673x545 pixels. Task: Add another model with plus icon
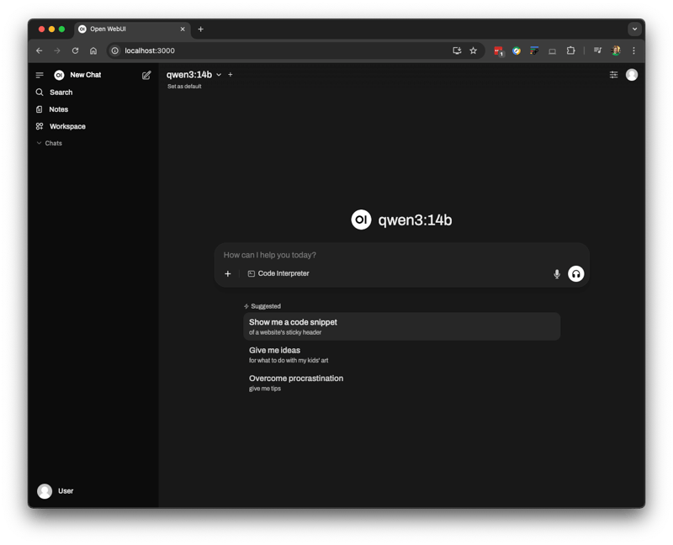point(231,75)
